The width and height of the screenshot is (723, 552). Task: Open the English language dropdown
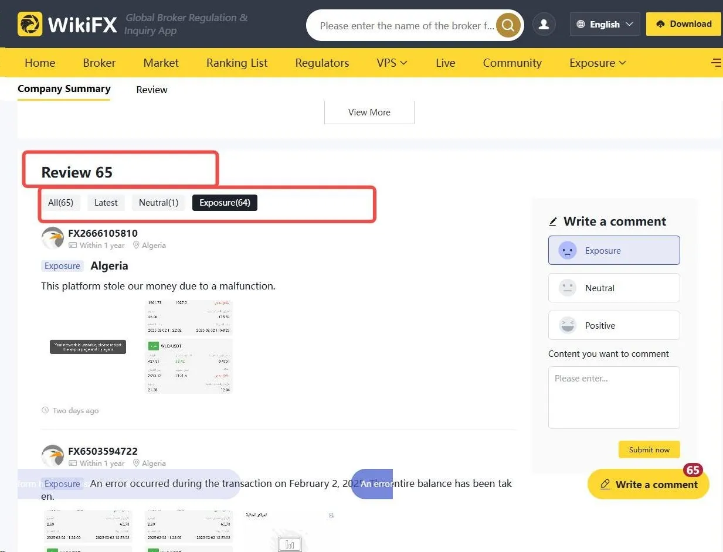click(x=605, y=25)
